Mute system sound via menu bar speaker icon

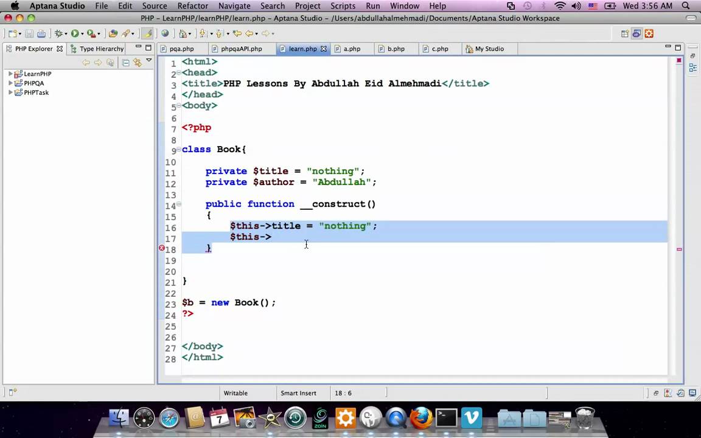[576, 6]
